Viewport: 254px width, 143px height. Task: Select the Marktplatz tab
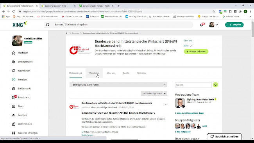[94, 73]
